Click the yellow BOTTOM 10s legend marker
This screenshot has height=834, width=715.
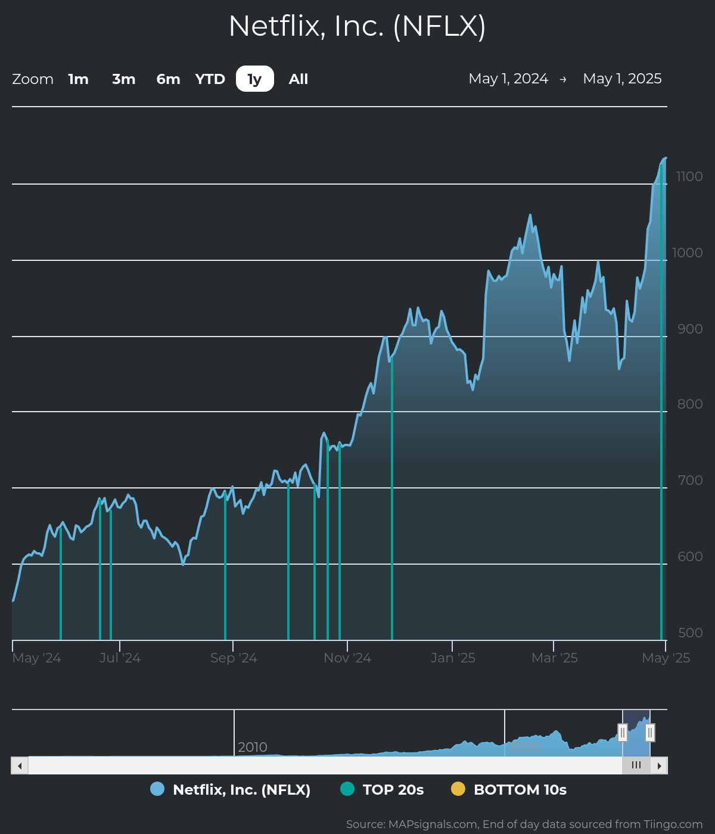[x=458, y=789]
